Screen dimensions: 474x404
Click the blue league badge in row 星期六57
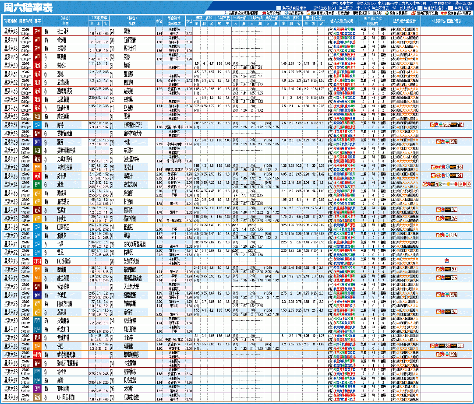tap(37, 125)
